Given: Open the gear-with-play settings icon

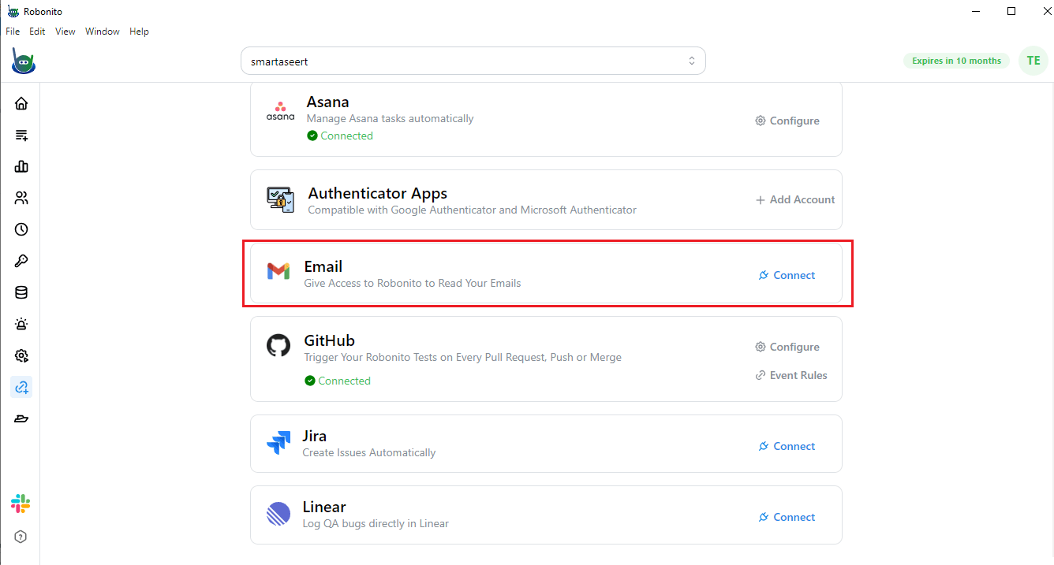Looking at the screenshot, I should tap(21, 355).
